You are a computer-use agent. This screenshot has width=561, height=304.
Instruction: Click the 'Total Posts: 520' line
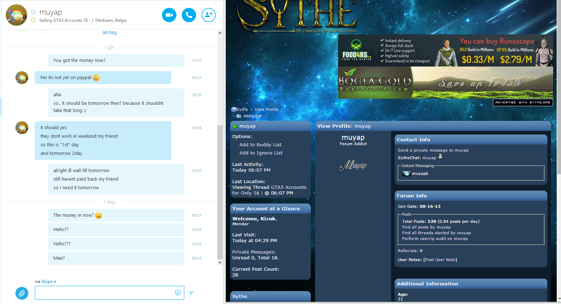pos(441,221)
